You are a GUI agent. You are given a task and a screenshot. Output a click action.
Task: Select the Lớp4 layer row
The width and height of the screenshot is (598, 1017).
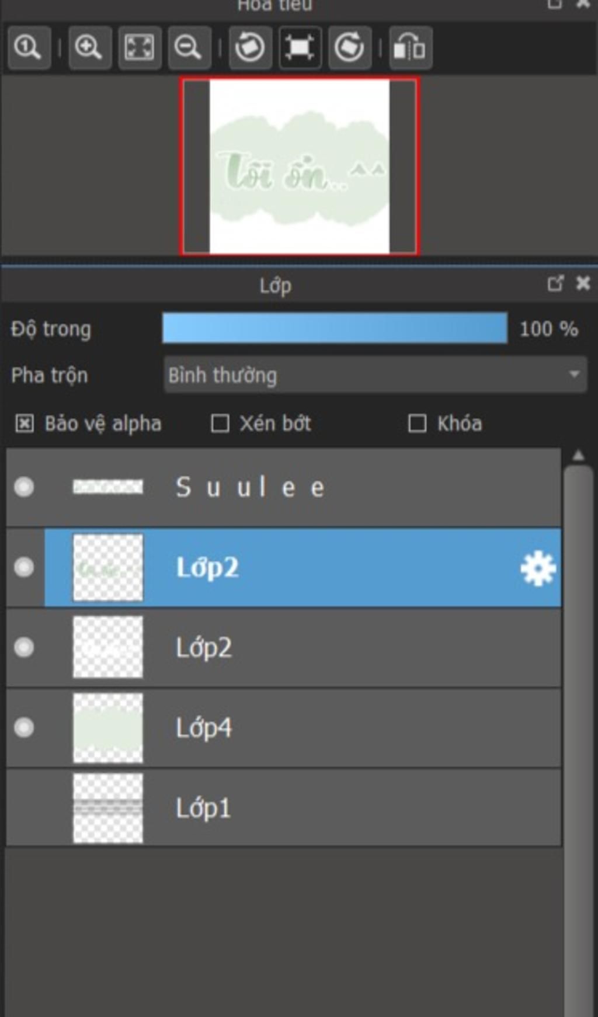(x=284, y=728)
